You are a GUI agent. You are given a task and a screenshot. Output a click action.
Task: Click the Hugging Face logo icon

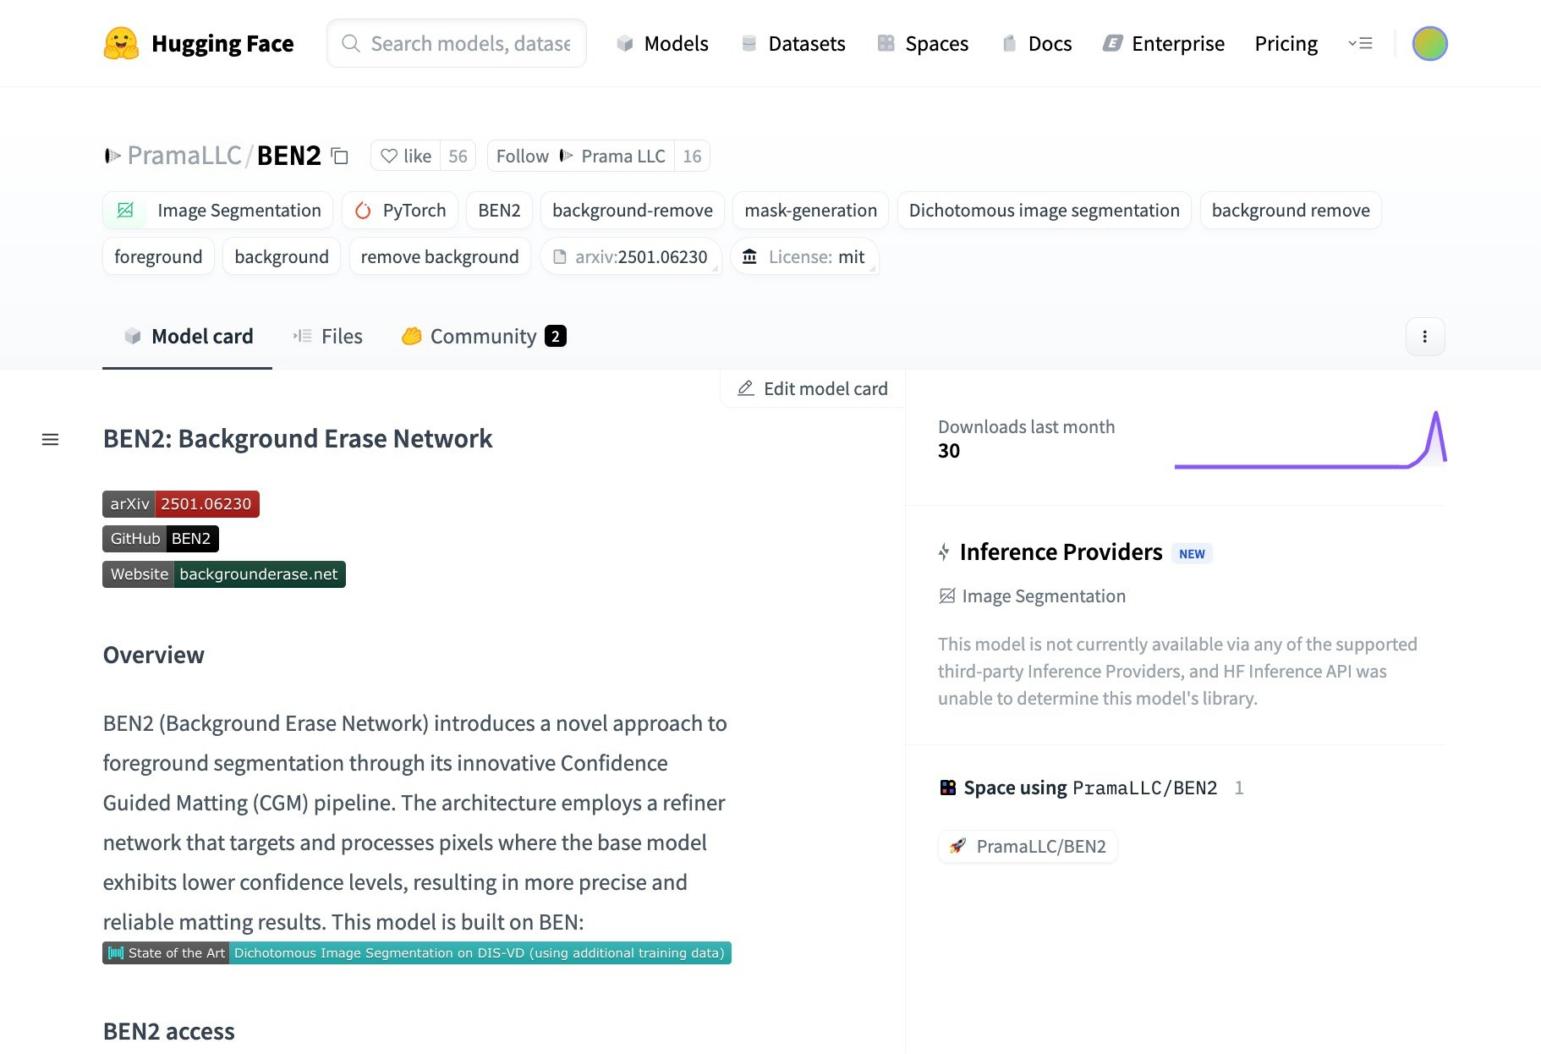pos(121,43)
